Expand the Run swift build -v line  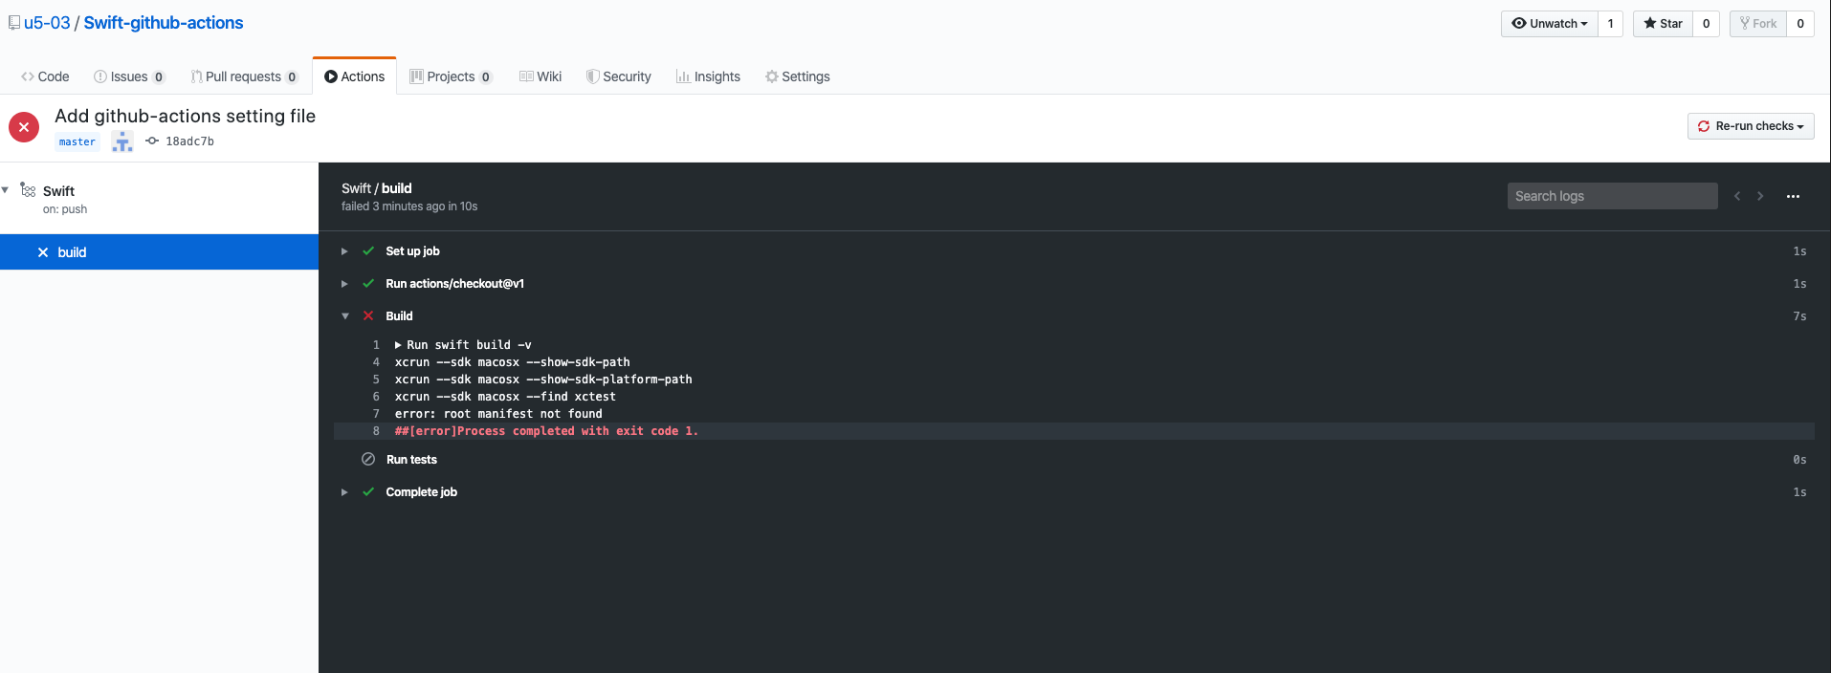coord(398,345)
